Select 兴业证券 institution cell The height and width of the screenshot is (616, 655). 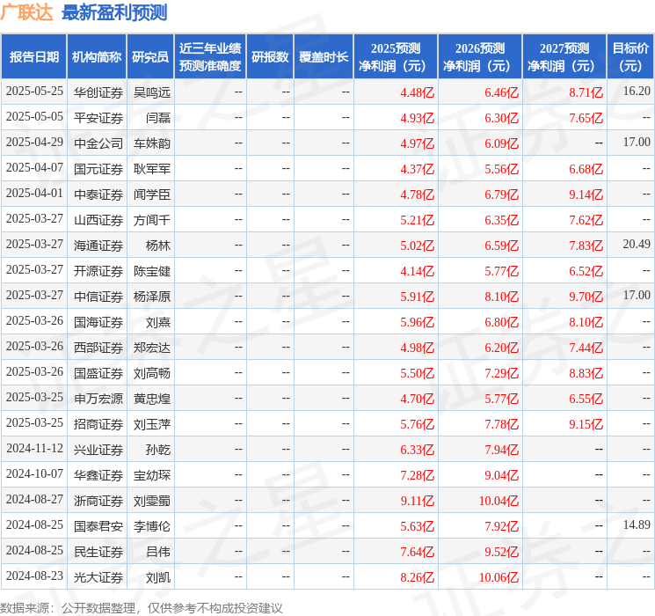98,450
